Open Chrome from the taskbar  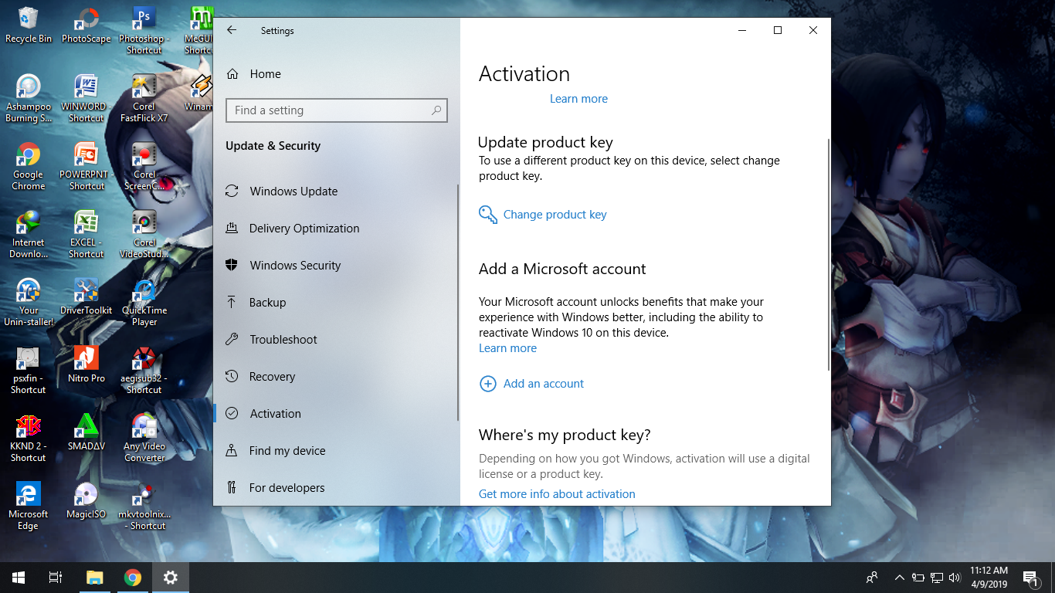tap(133, 578)
